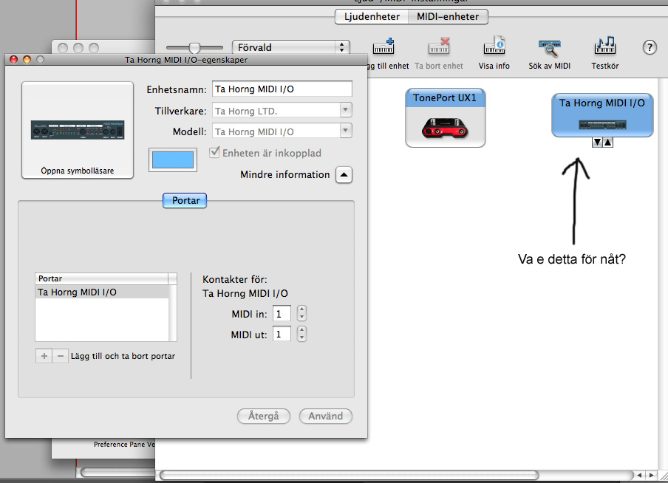Click the scroll right arrow in MIDI window
Viewport: 668px width, 483px height.
coord(652,475)
